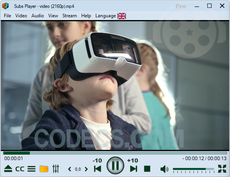Click elapsed time 00:00:01

pos(14,159)
